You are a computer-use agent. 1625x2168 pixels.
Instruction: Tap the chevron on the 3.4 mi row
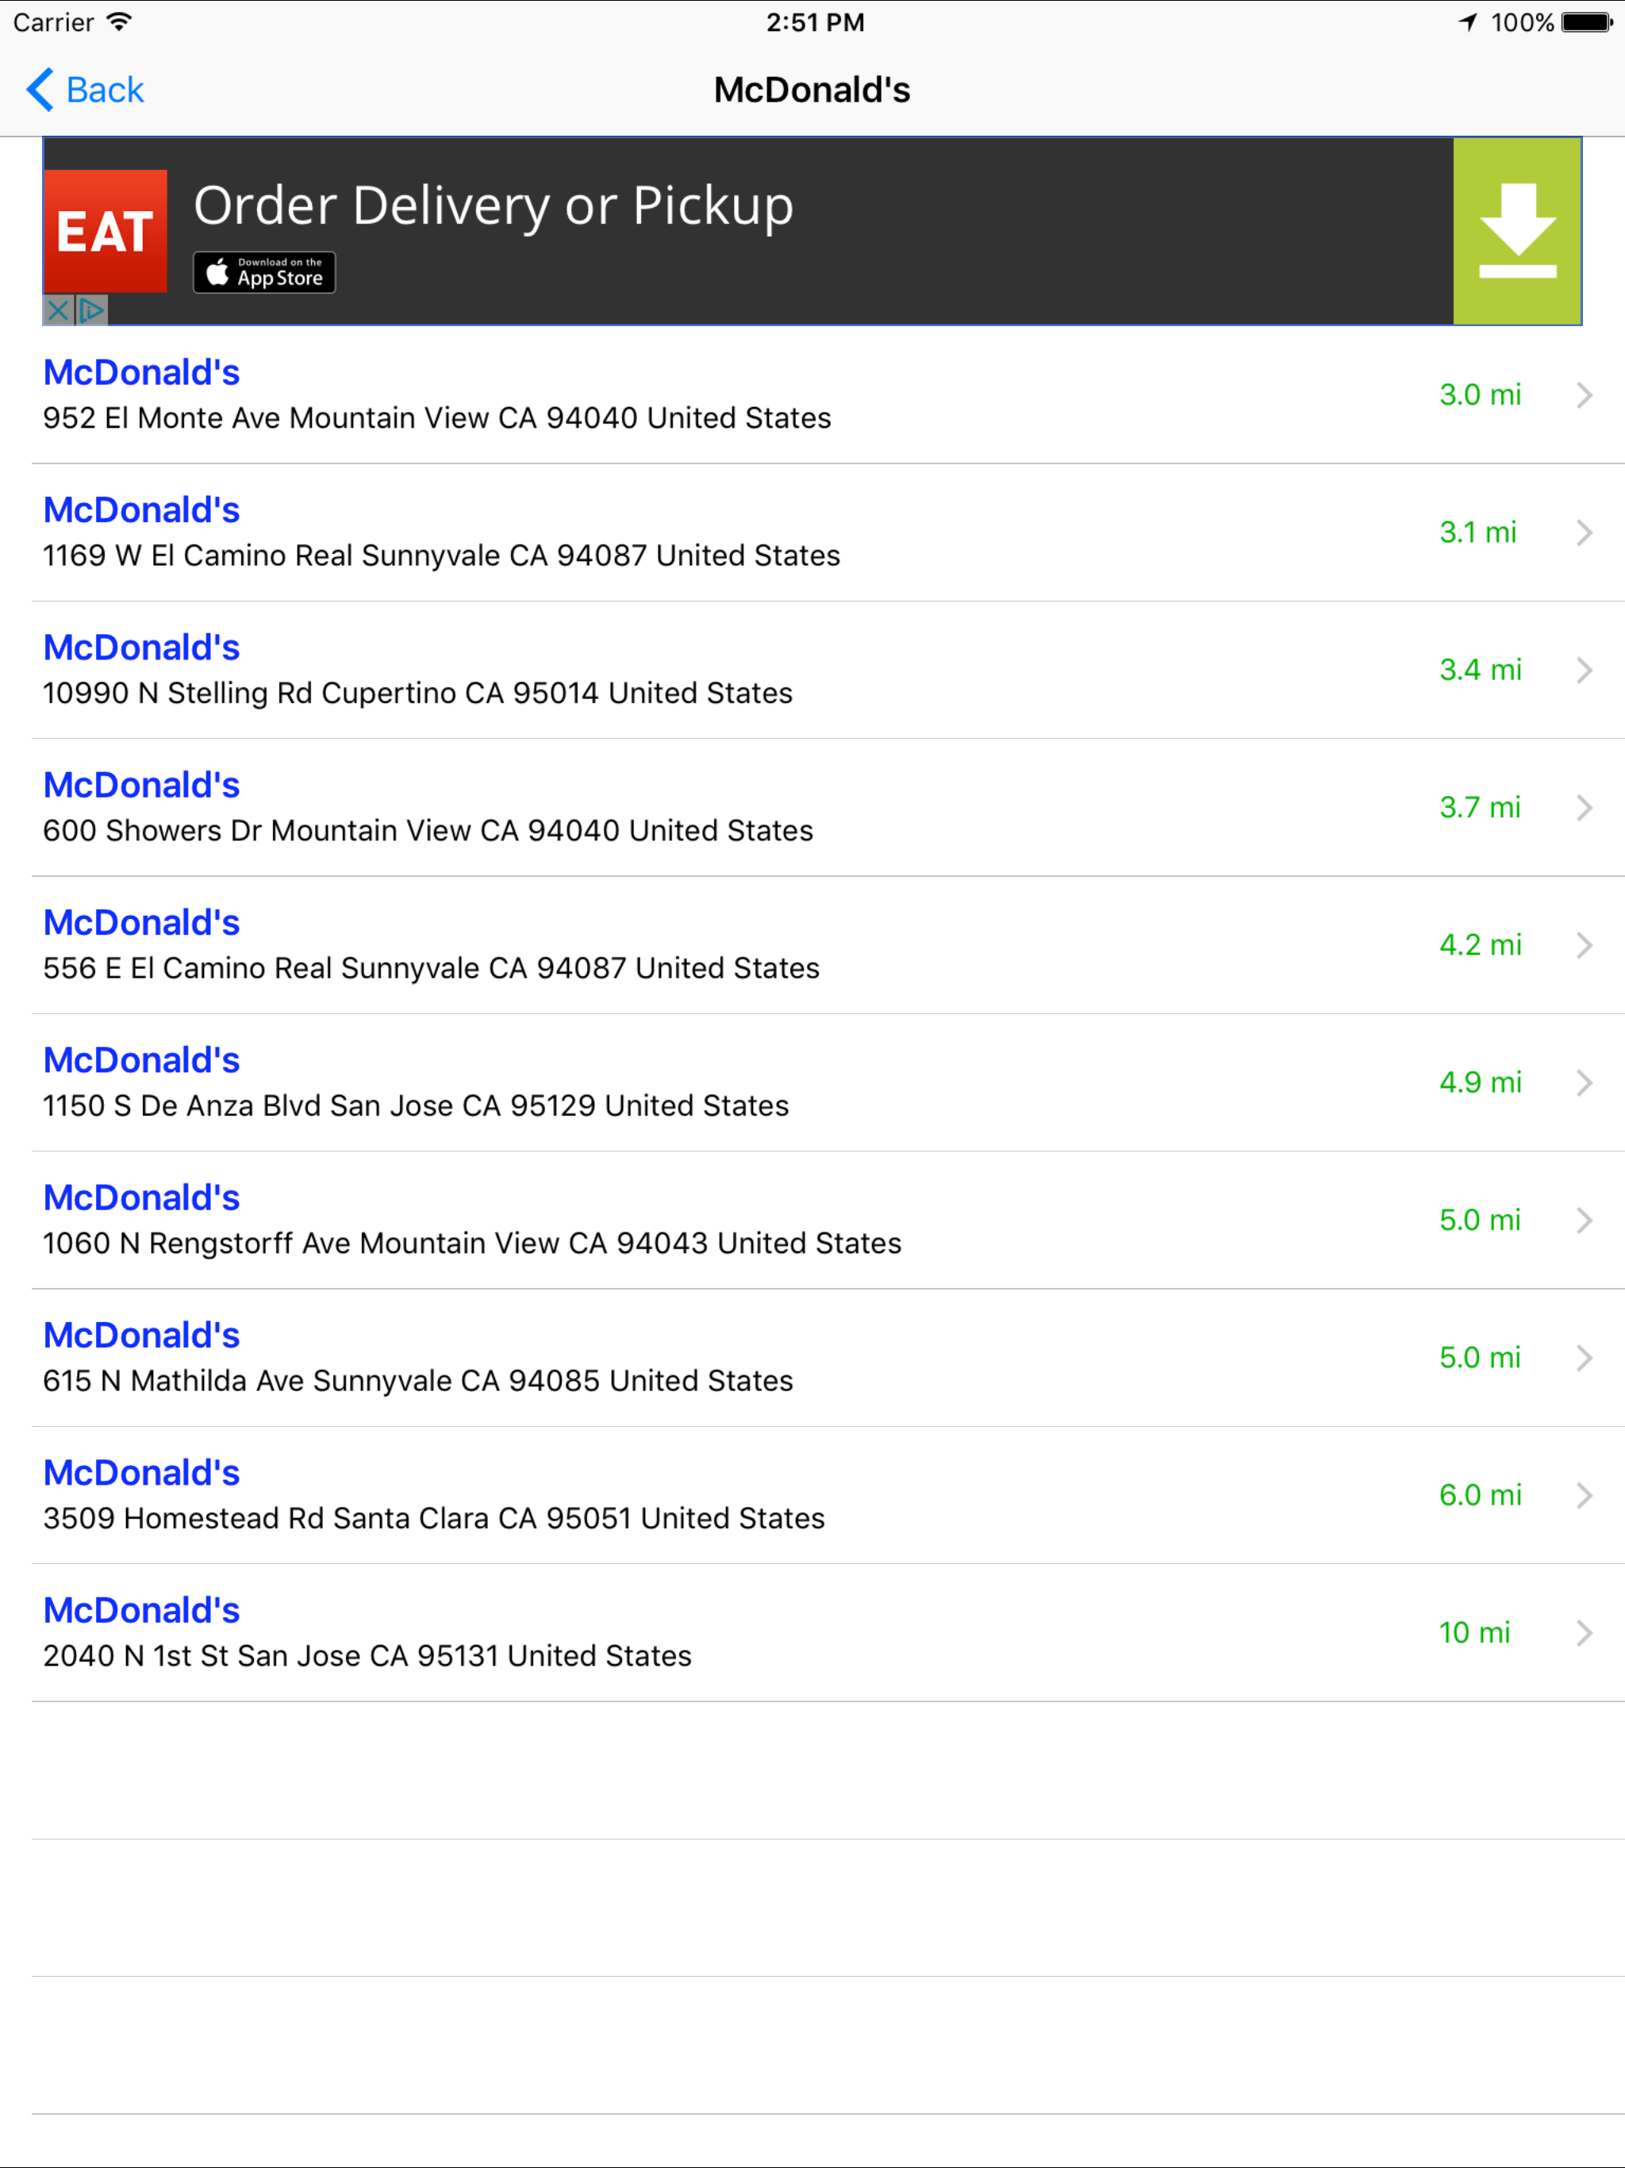point(1584,671)
